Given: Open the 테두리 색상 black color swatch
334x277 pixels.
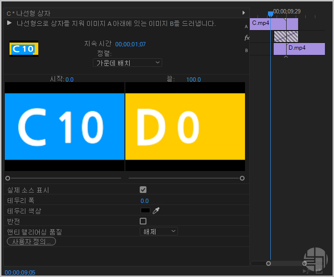Looking at the screenshot, I should coord(145,211).
